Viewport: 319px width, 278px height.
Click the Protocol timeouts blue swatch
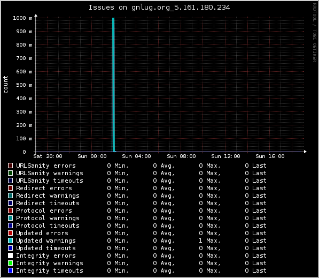point(10,226)
